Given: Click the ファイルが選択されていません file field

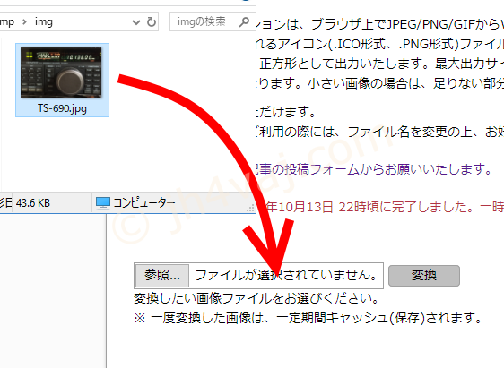Looking at the screenshot, I should pos(258,276).
